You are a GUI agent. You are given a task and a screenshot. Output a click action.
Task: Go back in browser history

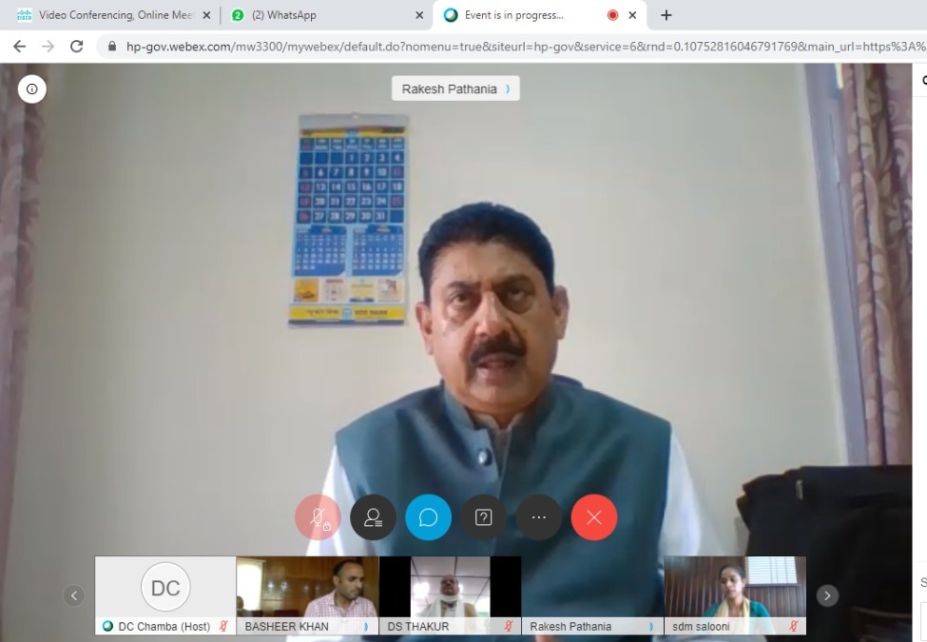20,46
